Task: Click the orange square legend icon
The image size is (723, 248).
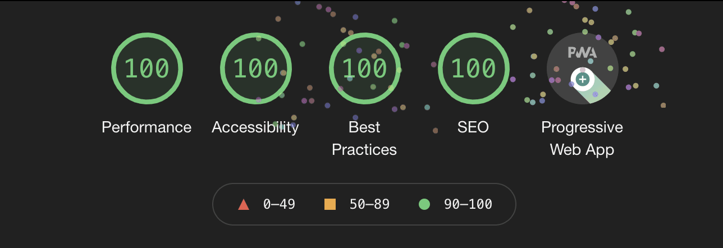Action: click(330, 204)
